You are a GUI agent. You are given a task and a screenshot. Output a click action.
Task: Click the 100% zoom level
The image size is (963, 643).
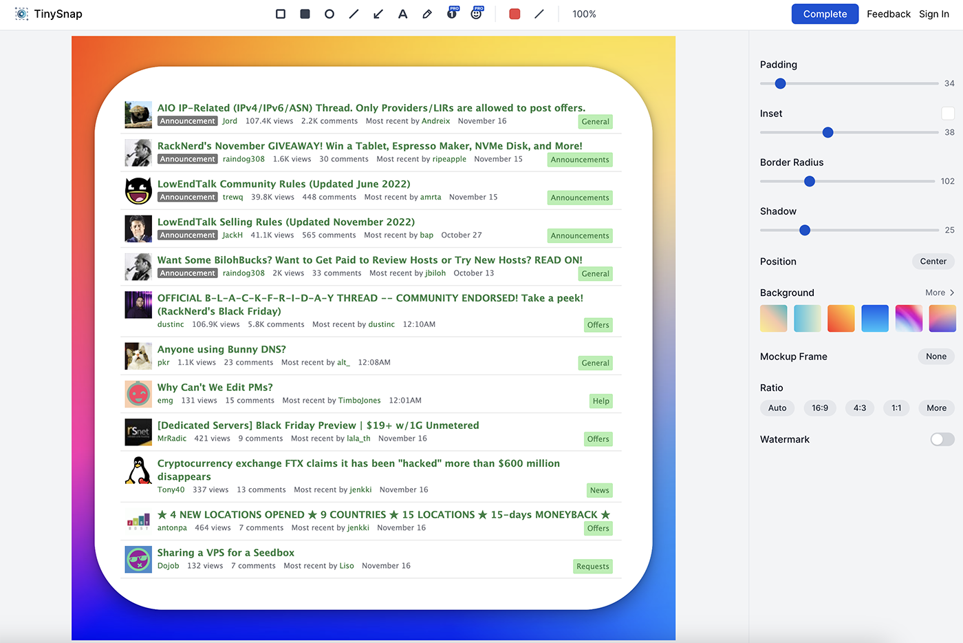(584, 14)
